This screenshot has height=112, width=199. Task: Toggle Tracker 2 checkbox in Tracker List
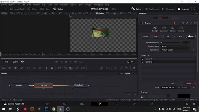(142, 62)
